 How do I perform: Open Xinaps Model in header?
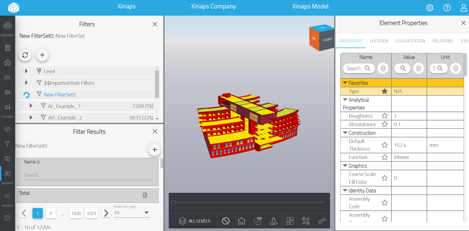point(310,6)
